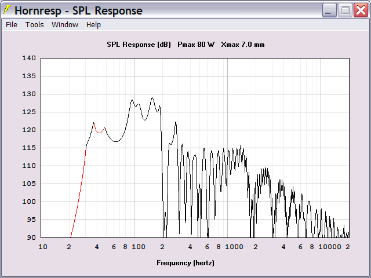Open the Tools menu
This screenshot has height=278, width=371.
point(35,24)
